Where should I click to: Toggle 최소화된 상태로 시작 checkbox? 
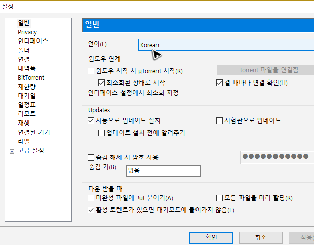(101, 83)
